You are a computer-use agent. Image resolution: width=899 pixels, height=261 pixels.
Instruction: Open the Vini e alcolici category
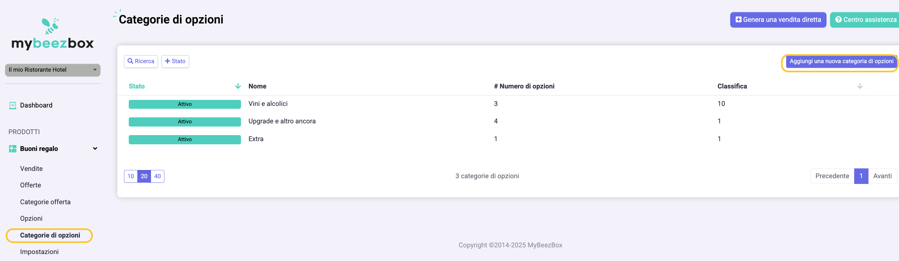click(x=268, y=104)
